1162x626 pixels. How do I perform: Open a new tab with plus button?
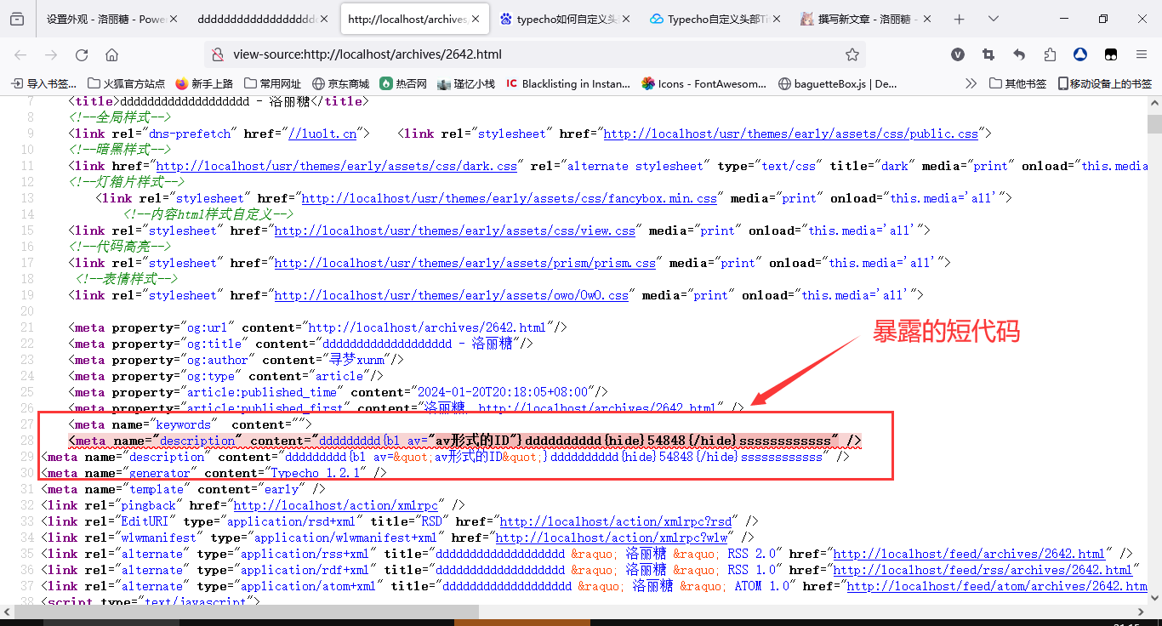coord(959,19)
